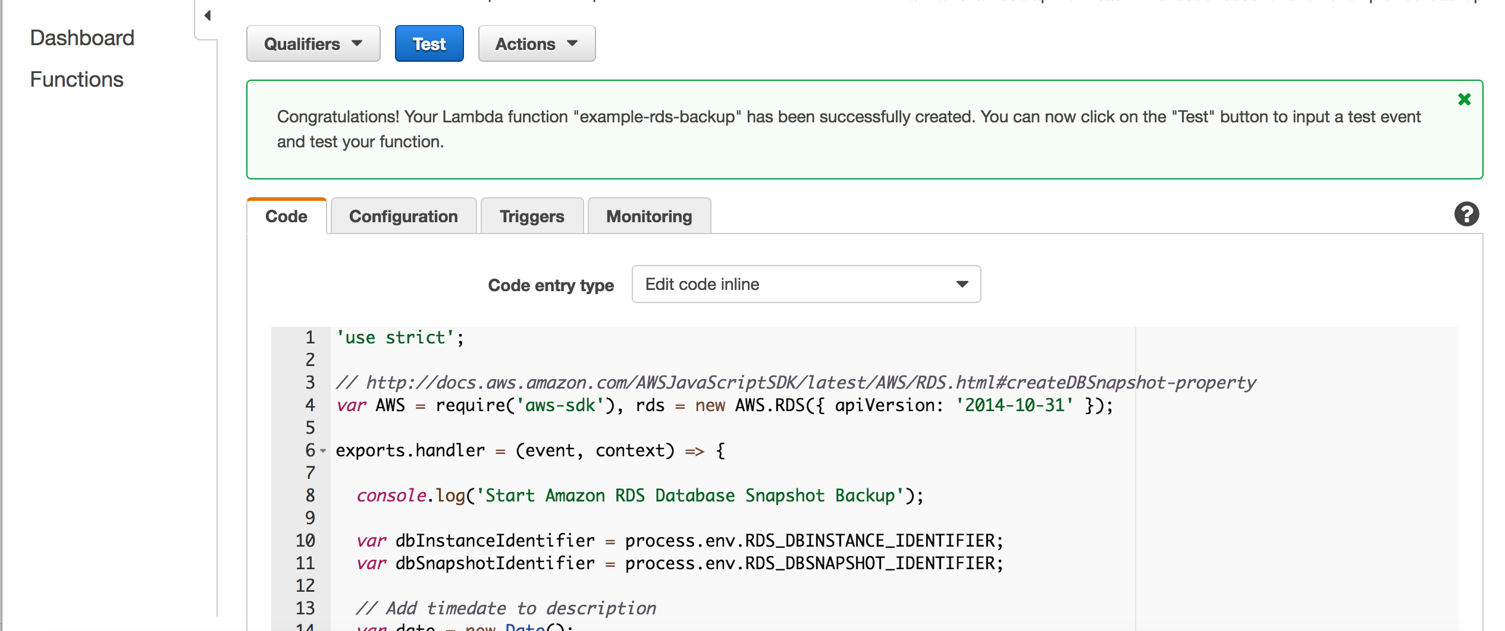The height and width of the screenshot is (631, 1505).
Task: Go to Dashboard in the sidebar
Action: [82, 38]
